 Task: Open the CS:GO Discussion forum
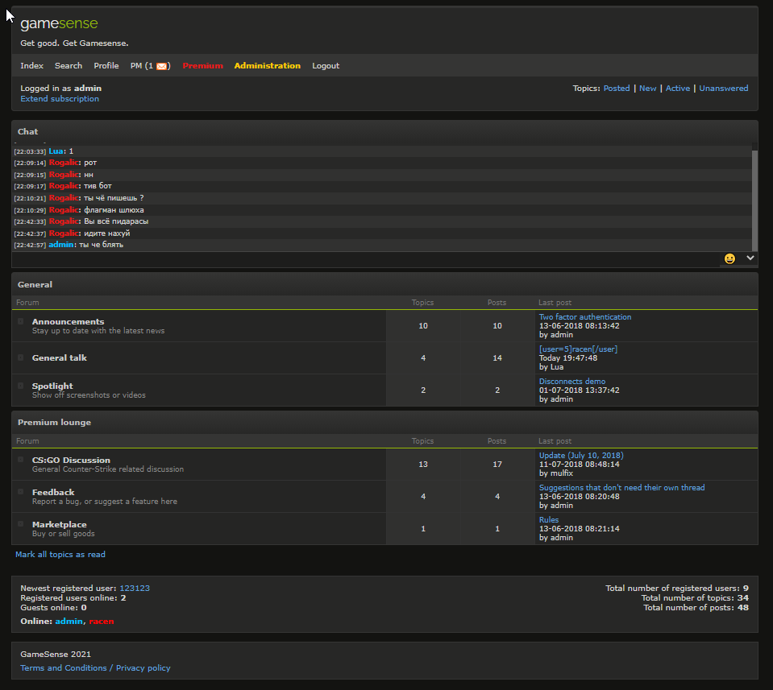pyautogui.click(x=71, y=460)
